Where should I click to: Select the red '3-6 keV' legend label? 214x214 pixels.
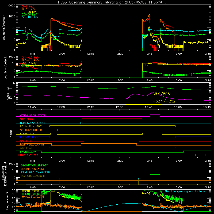pyautogui.click(x=28, y=6)
